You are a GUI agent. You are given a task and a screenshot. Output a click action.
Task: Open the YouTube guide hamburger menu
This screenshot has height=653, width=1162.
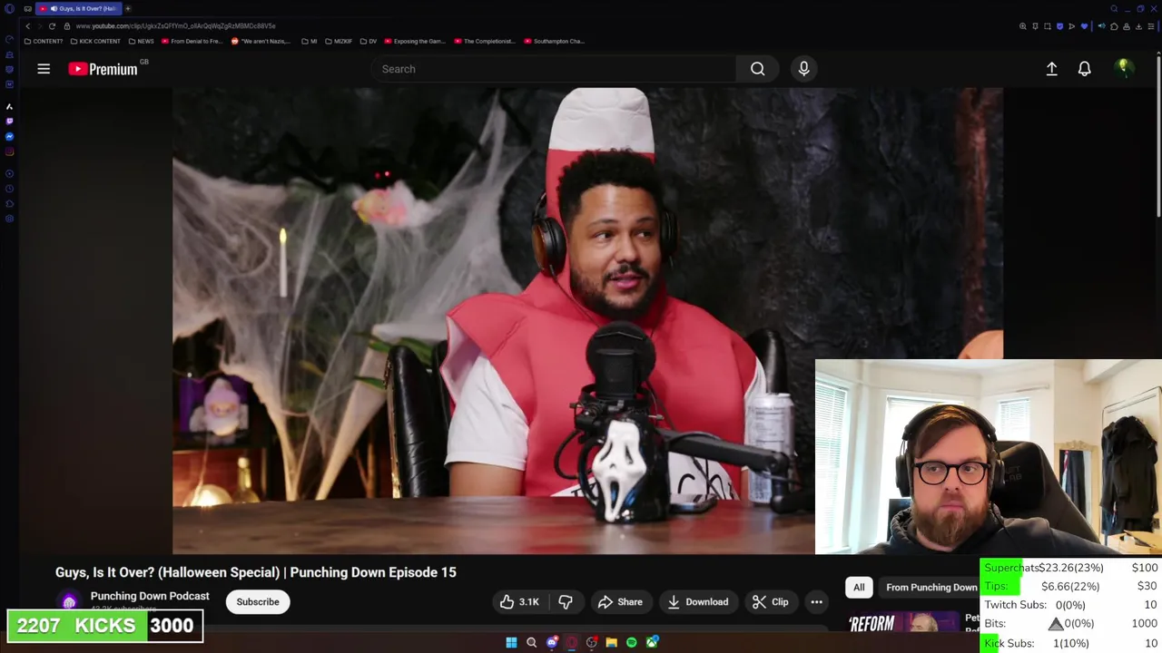pyautogui.click(x=44, y=69)
